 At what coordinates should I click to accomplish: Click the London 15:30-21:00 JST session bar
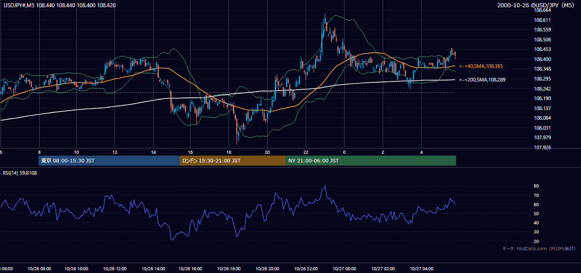coord(233,161)
